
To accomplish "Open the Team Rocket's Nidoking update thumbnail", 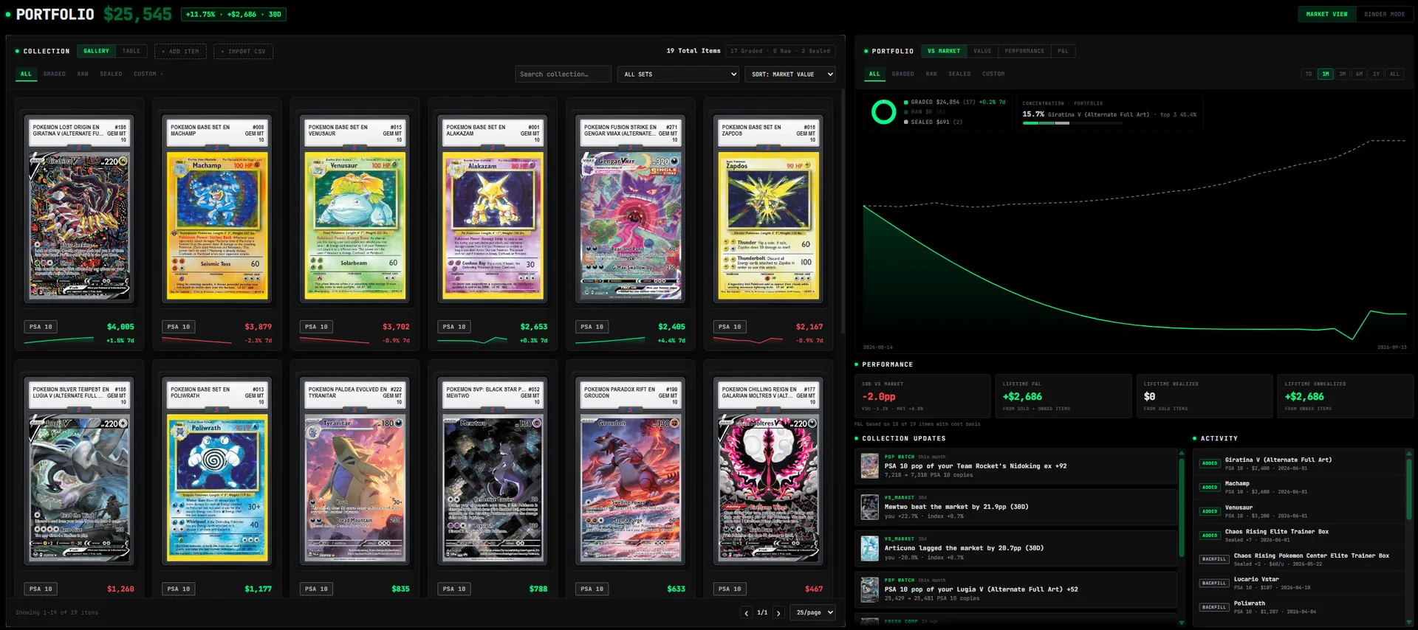I will coord(870,466).
